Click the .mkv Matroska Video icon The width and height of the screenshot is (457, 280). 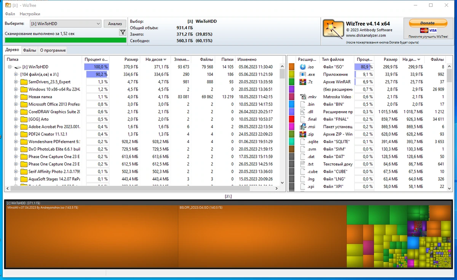pyautogui.click(x=303, y=97)
